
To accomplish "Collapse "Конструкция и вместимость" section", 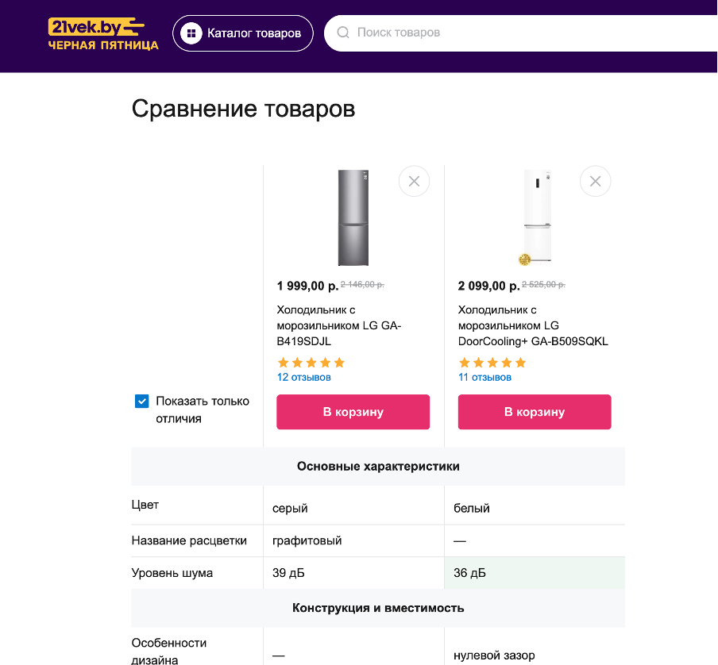I will [x=378, y=608].
